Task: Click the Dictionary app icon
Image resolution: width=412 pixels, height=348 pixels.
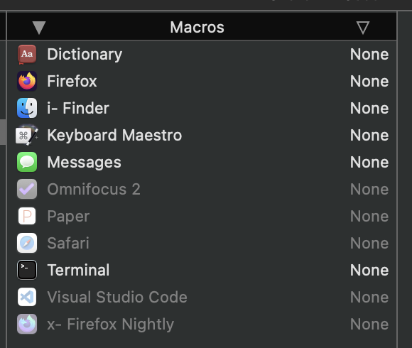Action: pos(27,55)
